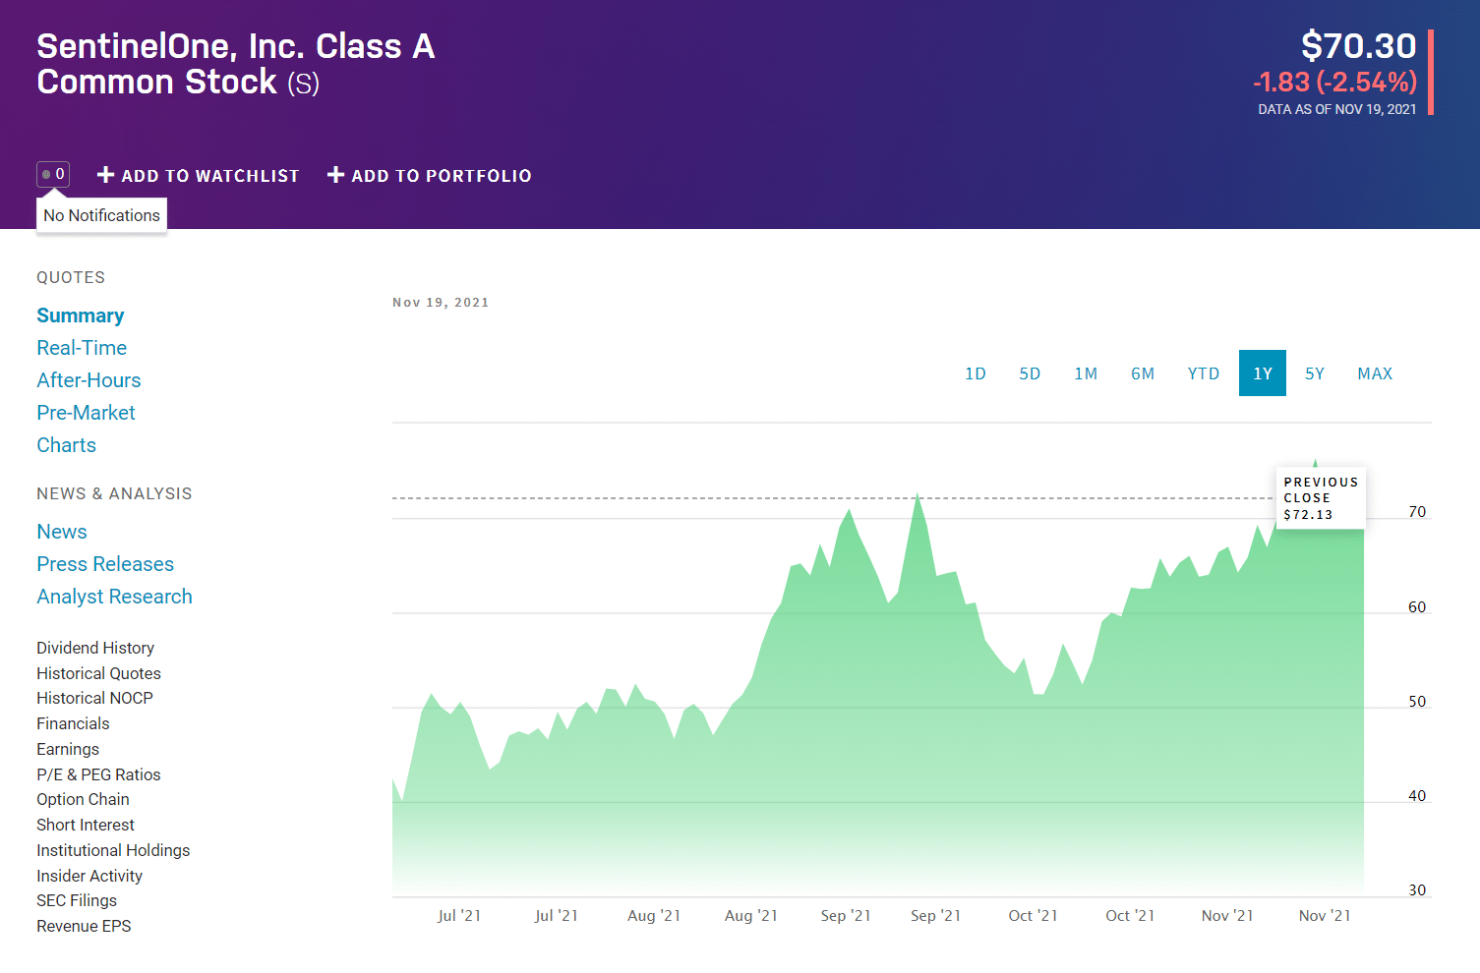Click the -1.83 (-2.54%) change value
The image size is (1480, 973).
[x=1334, y=82]
